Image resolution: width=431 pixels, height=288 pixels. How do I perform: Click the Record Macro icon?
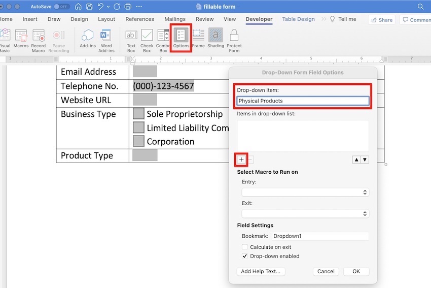click(x=39, y=36)
